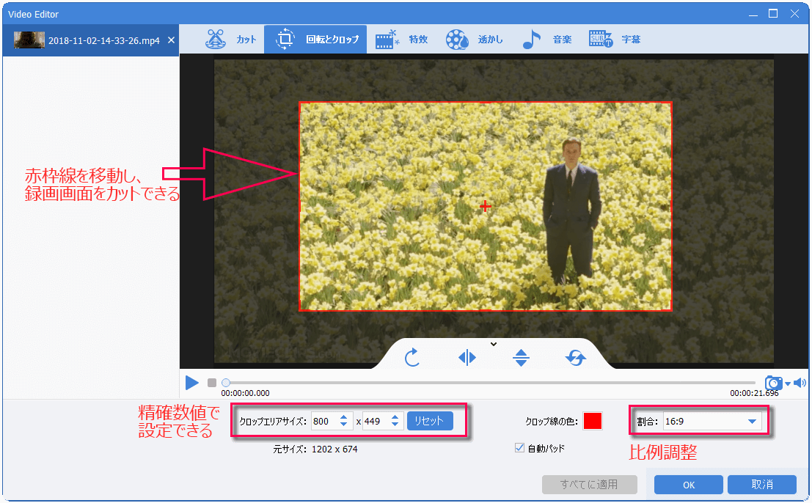The width and height of the screenshot is (812, 503).
Task: Close the 2018-11-02-14-33-26.mp4 file tab
Action: (171, 40)
